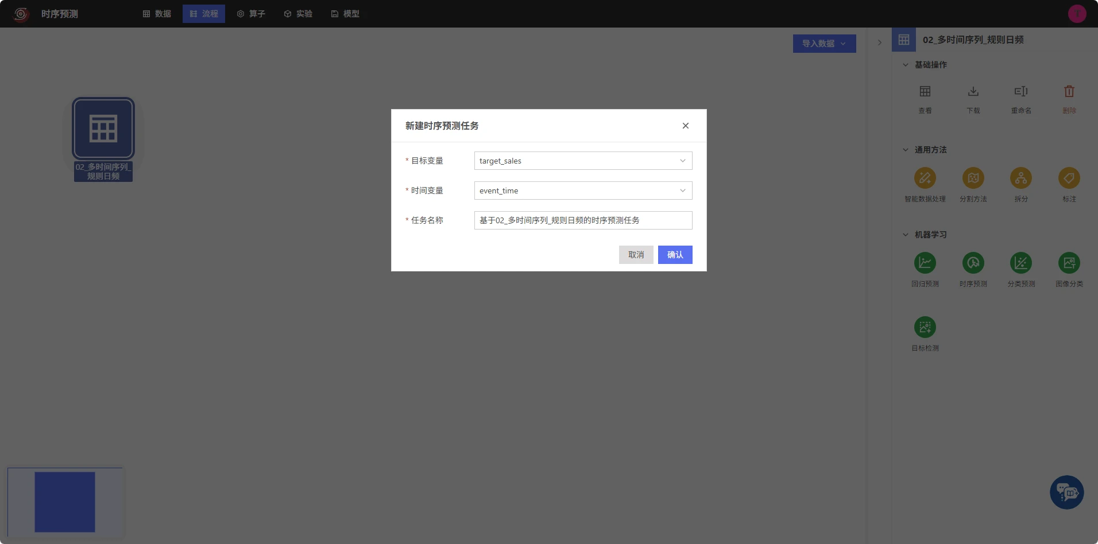Select the 分割方法 icon
This screenshot has height=544, width=1098.
click(973, 178)
